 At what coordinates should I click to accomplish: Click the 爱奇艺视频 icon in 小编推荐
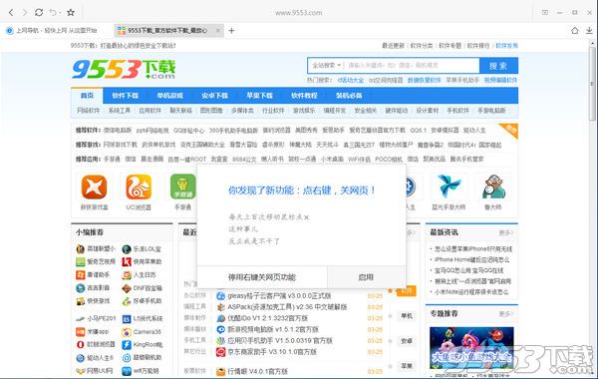80,262
